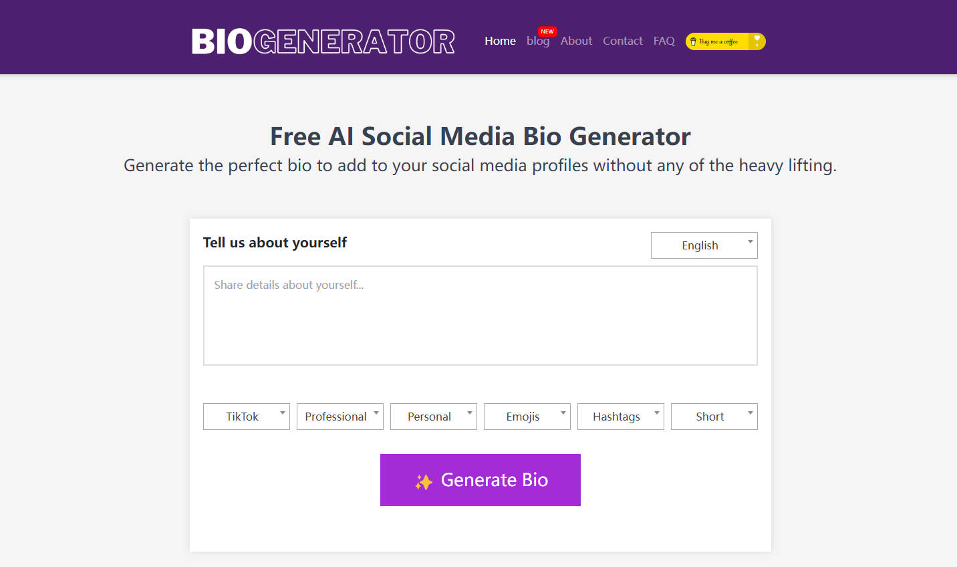Click the NEW badge above blog
The image size is (957, 567).
point(547,31)
